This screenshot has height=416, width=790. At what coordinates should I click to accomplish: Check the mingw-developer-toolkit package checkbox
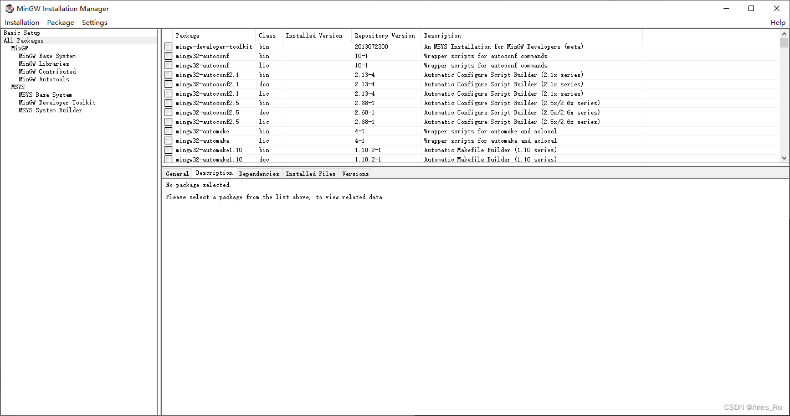pyautogui.click(x=168, y=46)
